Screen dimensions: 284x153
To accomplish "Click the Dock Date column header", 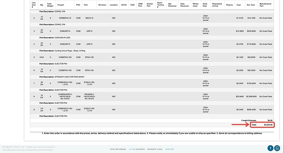I will point(205,5).
